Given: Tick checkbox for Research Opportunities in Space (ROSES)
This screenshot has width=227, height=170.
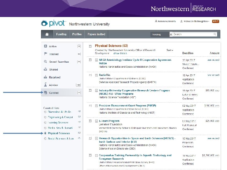Looking at the screenshot, I should [90, 138].
